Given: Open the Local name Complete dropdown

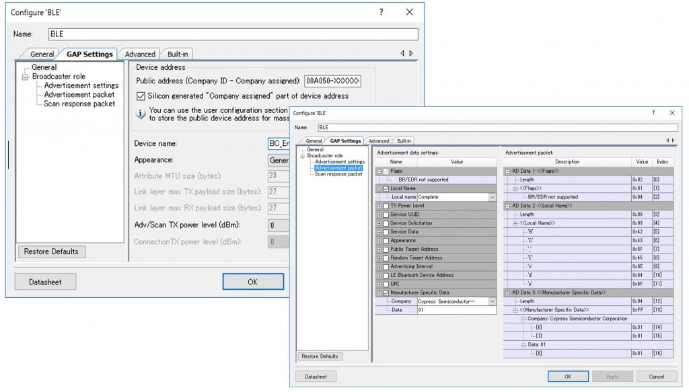Looking at the screenshot, I should (x=492, y=197).
